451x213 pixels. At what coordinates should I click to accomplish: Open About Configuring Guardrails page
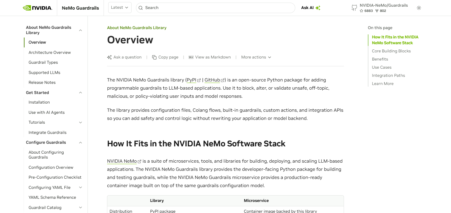pyautogui.click(x=46, y=155)
